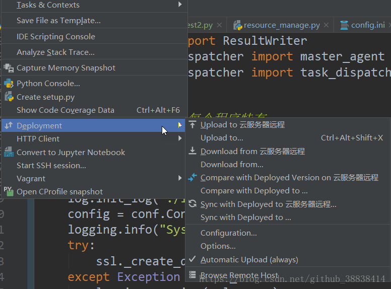Open deployment Options...

pyautogui.click(x=288, y=246)
